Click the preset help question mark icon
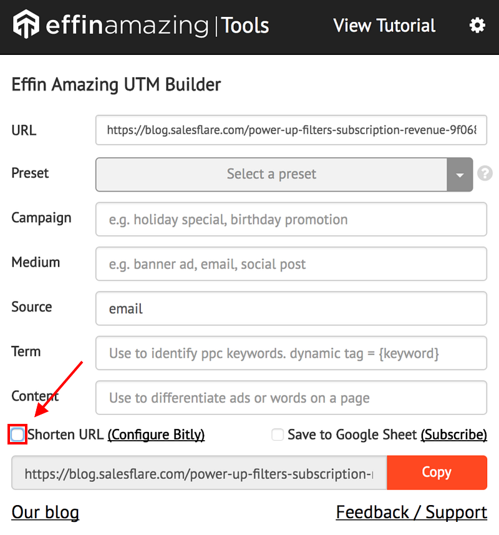The width and height of the screenshot is (499, 535). click(485, 174)
